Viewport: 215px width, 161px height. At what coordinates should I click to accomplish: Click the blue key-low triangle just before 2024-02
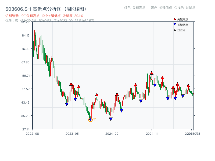pyautogui.click(x=111, y=119)
